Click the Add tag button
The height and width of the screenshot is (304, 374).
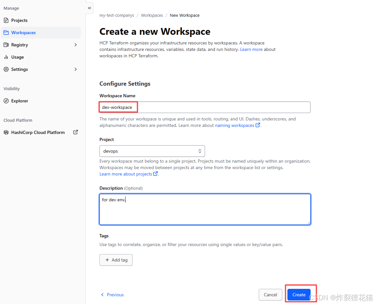(x=116, y=260)
